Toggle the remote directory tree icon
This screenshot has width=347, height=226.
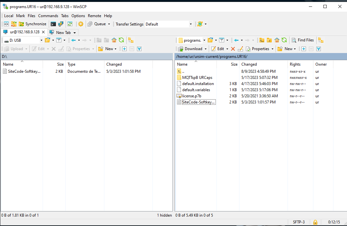pos(321,40)
